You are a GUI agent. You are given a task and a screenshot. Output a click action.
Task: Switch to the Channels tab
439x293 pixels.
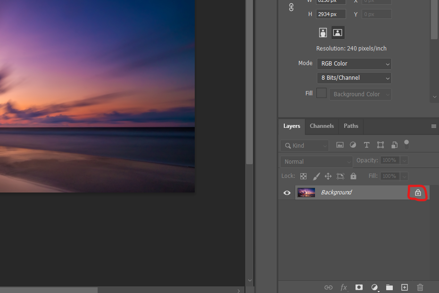pos(322,126)
